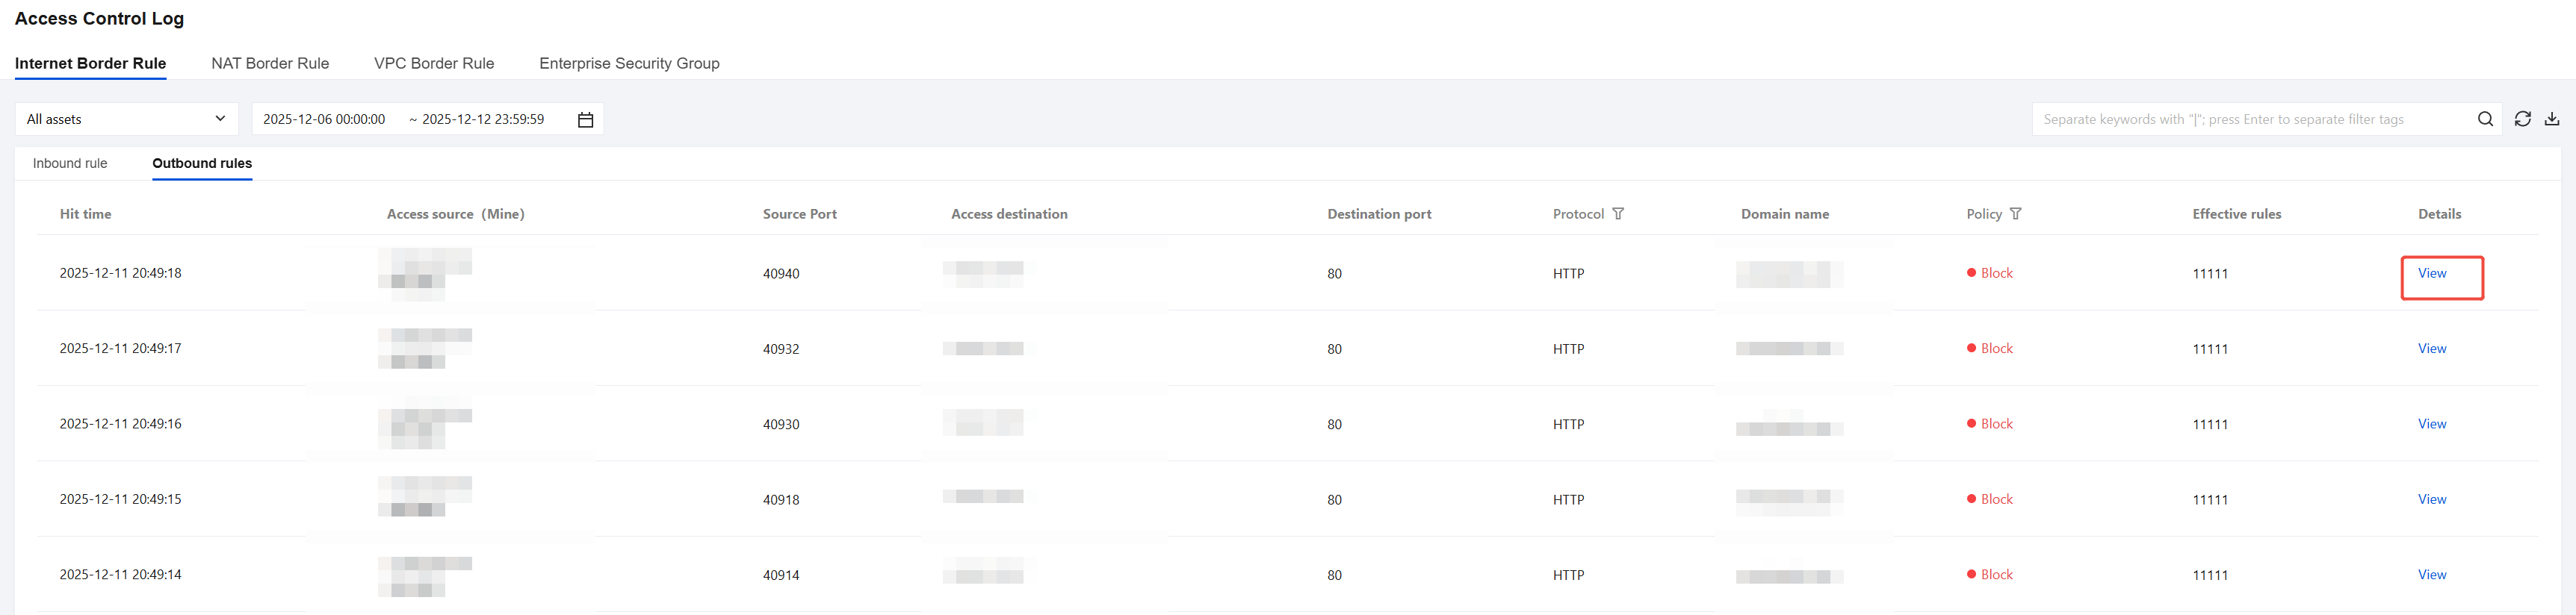Click hit time 2025-12-11 20:49:16

pyautogui.click(x=120, y=425)
